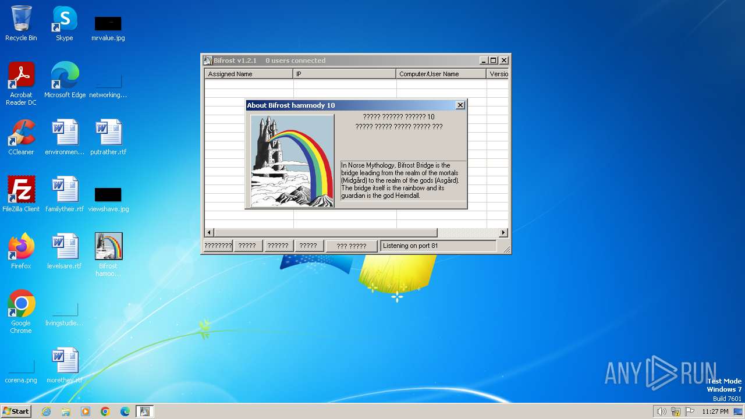Click 'Listening on port 81' status text
The width and height of the screenshot is (745, 419).
[x=410, y=246]
